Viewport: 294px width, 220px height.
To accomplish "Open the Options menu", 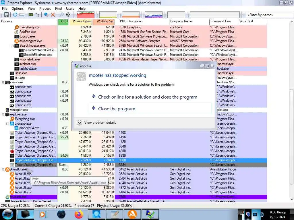I will click(x=18, y=9).
